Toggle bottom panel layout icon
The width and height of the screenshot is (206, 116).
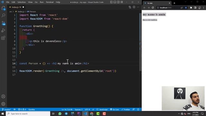pyautogui.click(x=115, y=2)
